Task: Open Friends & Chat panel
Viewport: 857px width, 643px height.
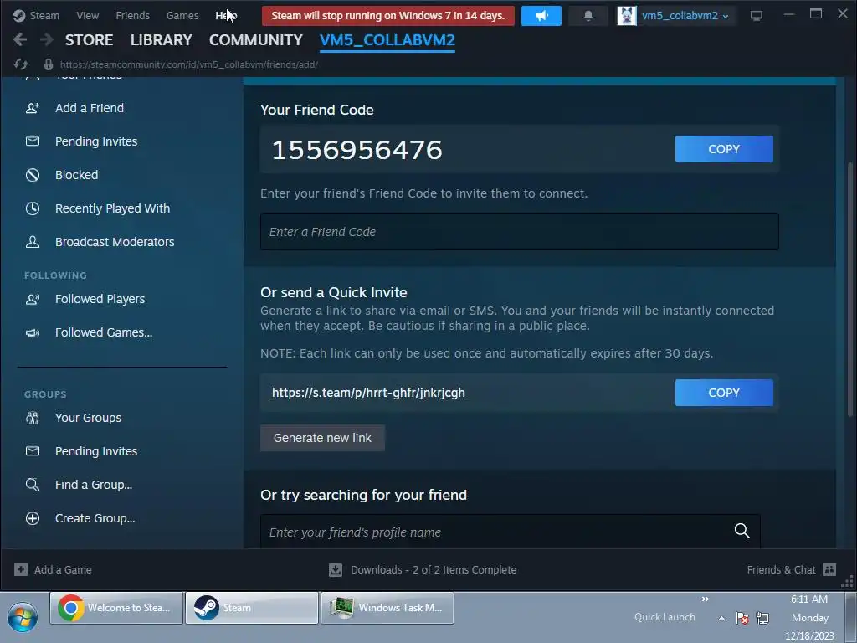Action: pyautogui.click(x=792, y=569)
